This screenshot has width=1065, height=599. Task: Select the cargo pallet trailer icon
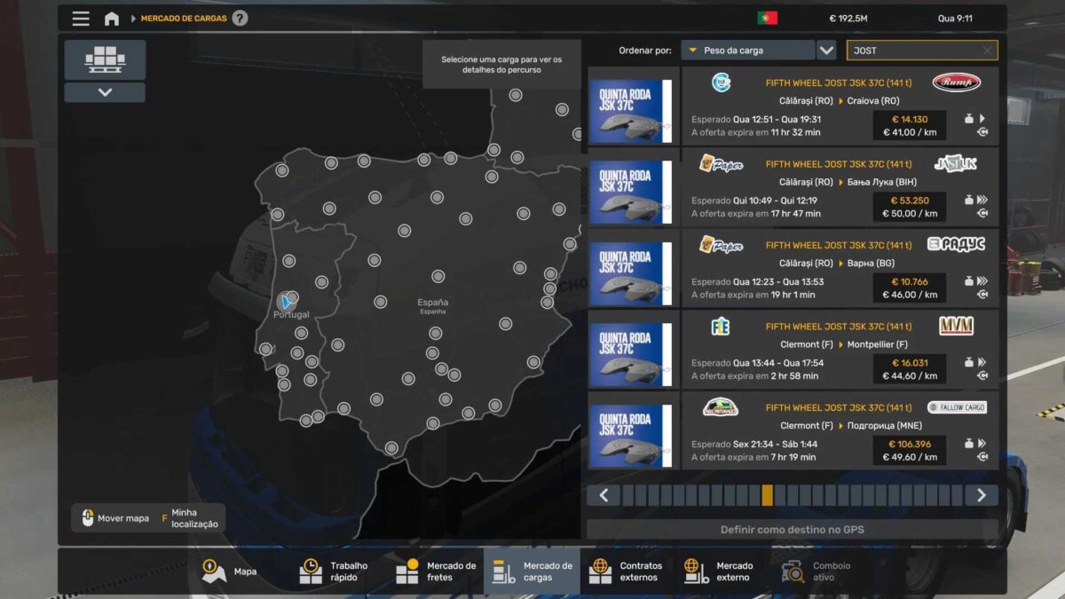pos(105,59)
